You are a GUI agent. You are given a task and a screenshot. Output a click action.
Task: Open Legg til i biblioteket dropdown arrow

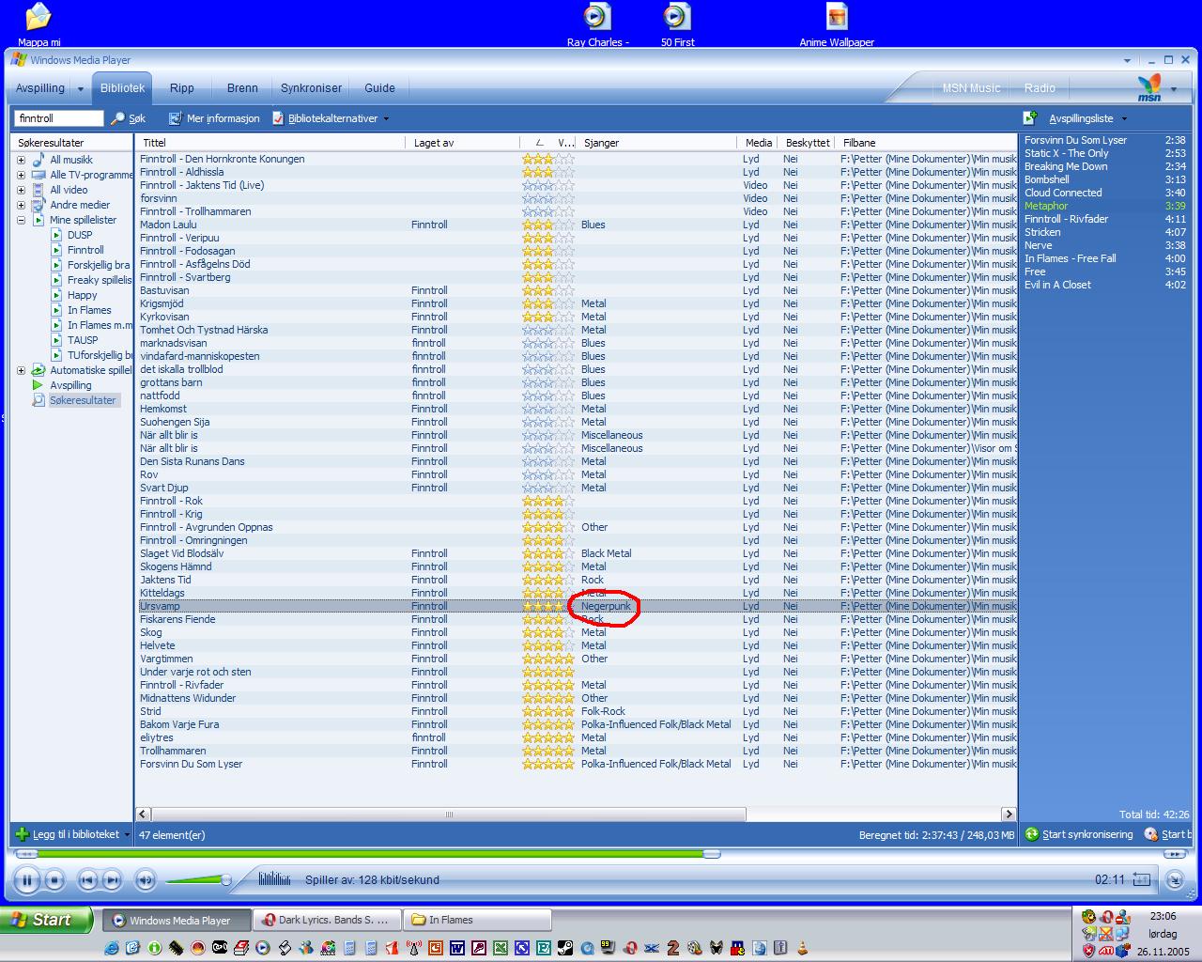pos(127,834)
